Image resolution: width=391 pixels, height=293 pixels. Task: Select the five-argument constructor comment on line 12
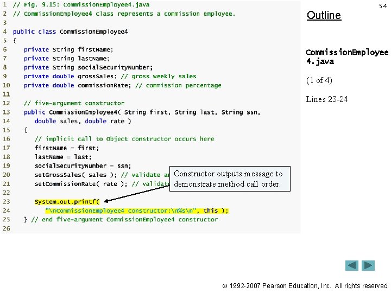(74, 103)
